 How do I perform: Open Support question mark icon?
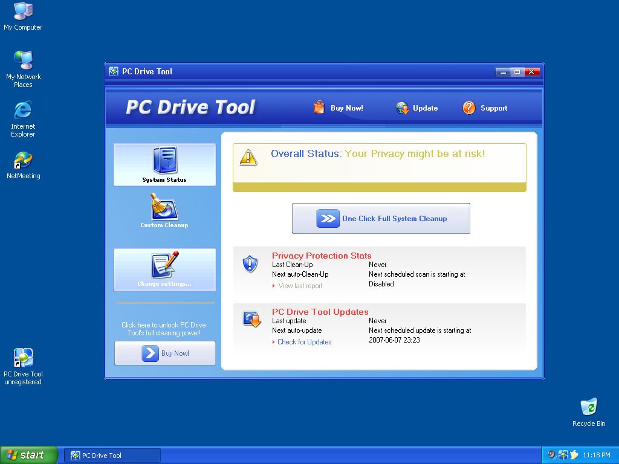pyautogui.click(x=469, y=108)
